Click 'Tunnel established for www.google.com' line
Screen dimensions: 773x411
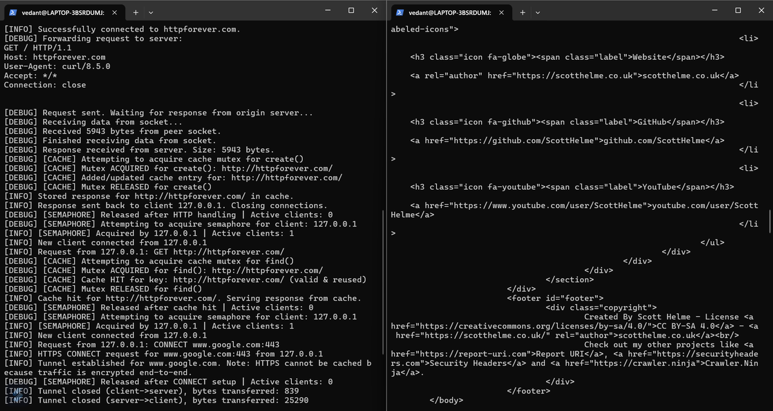[187, 368]
